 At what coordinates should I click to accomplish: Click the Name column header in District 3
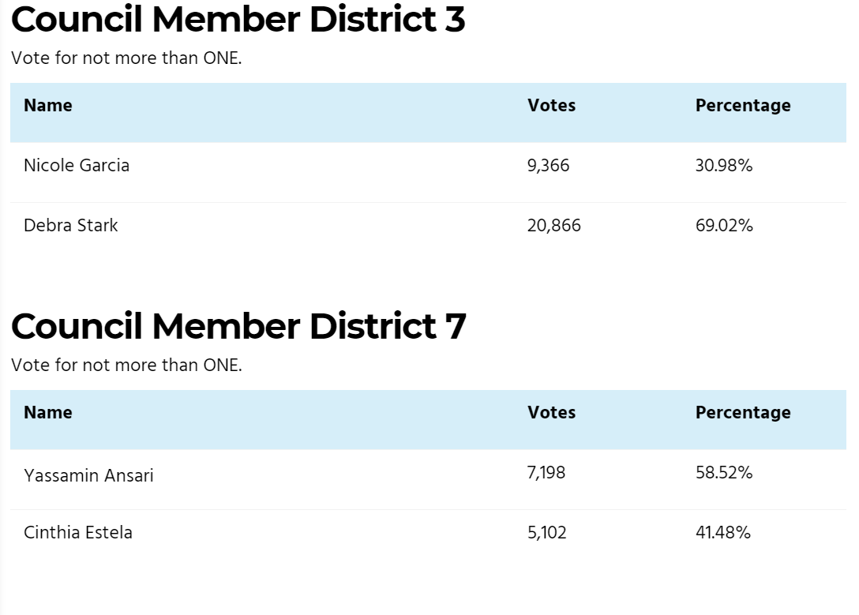pos(48,106)
